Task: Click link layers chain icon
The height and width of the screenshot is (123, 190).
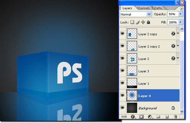Action: [124, 117]
